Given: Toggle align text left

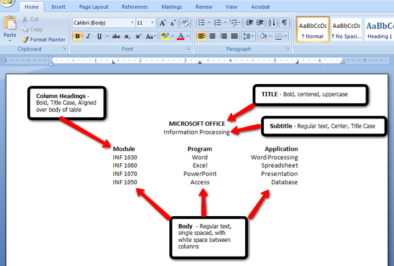Looking at the screenshot, I should [202, 37].
